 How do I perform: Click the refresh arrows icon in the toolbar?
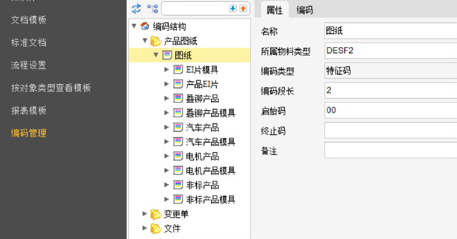[x=136, y=9]
